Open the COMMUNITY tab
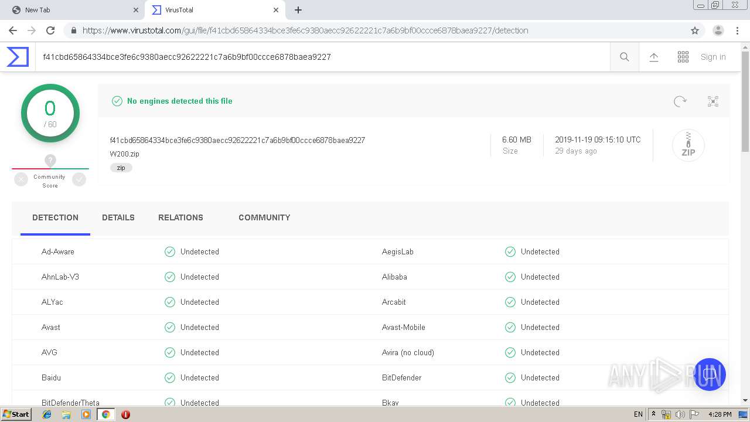This screenshot has height=422, width=750. (x=264, y=217)
